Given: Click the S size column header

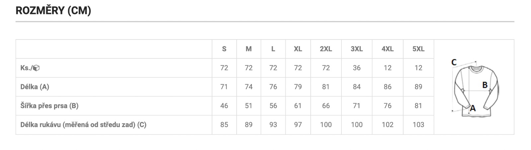Looking at the screenshot, I should tap(224, 49).
